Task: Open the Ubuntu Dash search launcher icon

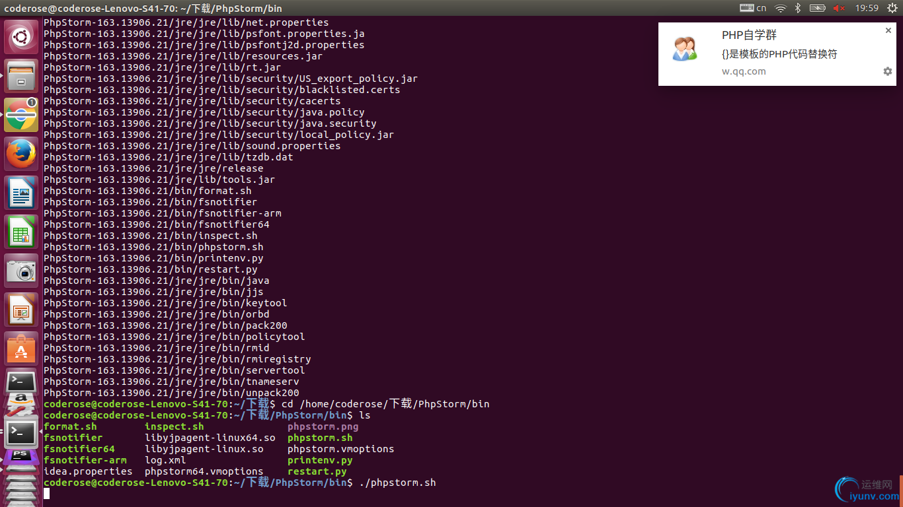Action: (x=21, y=37)
